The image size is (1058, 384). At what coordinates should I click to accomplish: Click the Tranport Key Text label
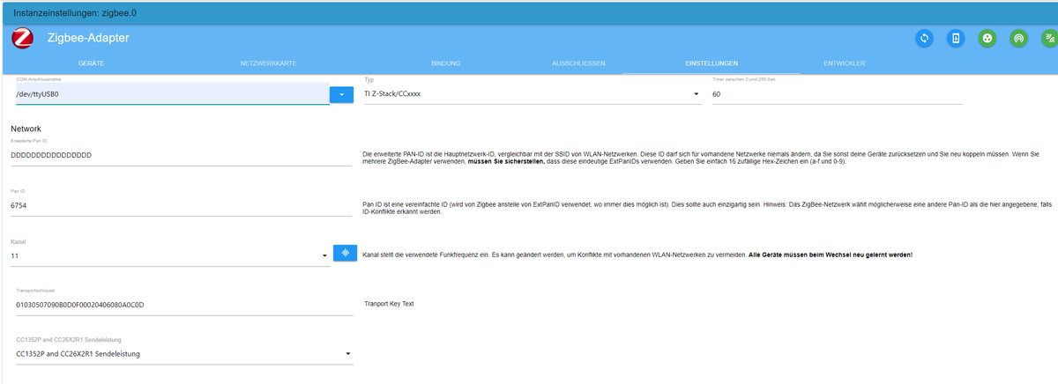click(x=389, y=304)
